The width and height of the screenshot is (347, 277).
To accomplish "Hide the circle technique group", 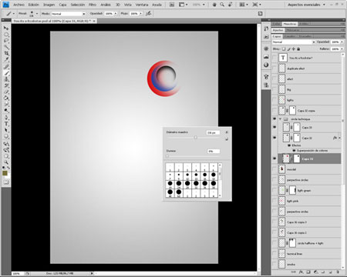I will pos(275,119).
